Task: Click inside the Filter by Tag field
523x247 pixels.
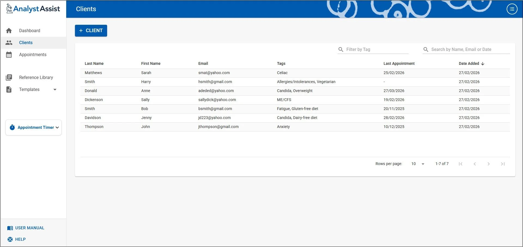Action: point(373,49)
